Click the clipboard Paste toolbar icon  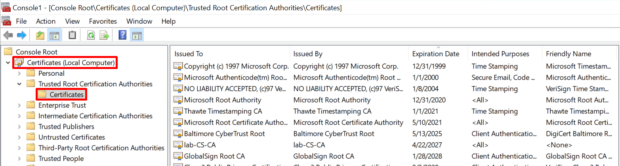72,35
